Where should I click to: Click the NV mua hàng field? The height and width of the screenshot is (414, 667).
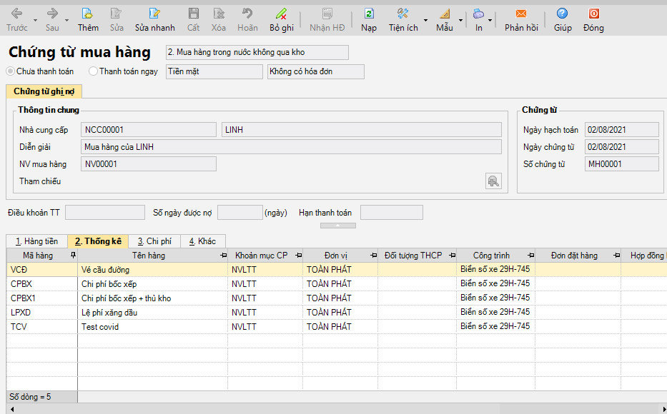tap(149, 164)
